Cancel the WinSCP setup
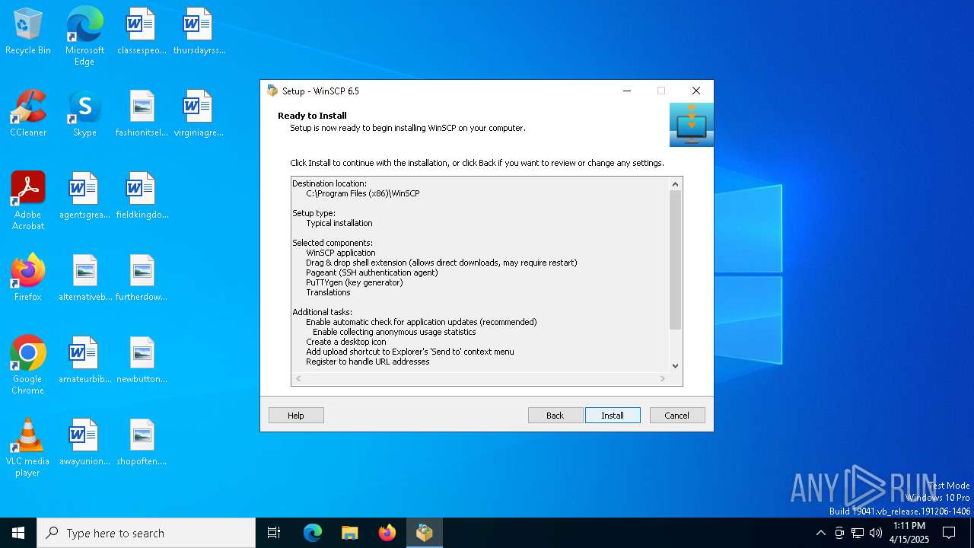Viewport: 974px width, 548px height. pyautogui.click(x=677, y=416)
